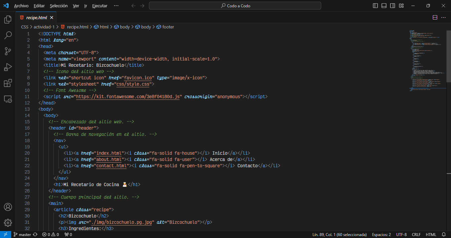Open Run and Debug view
Viewport: 451px width, 238px height.
[8, 67]
